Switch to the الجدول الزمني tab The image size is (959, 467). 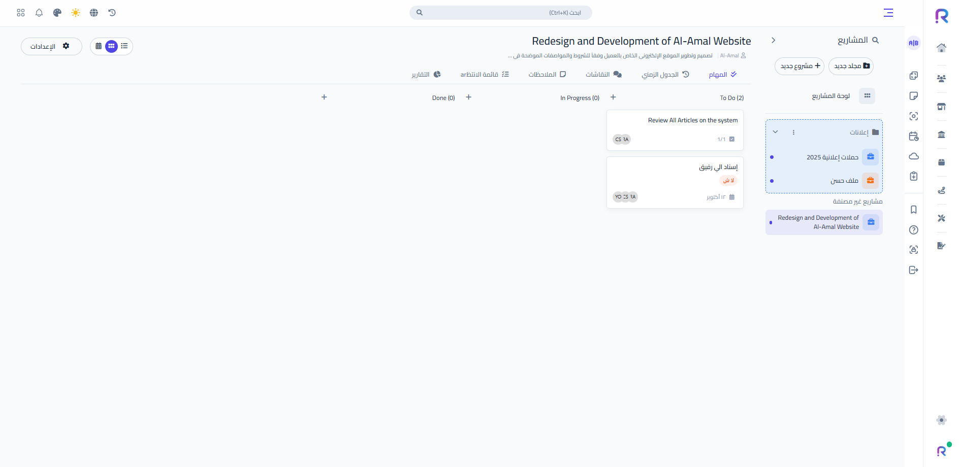(x=665, y=75)
